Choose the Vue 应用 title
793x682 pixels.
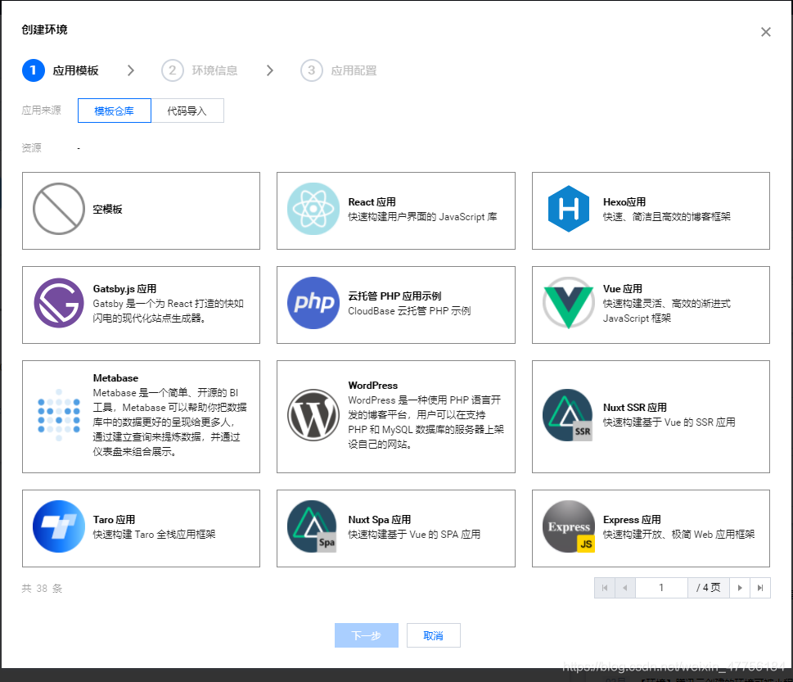623,289
